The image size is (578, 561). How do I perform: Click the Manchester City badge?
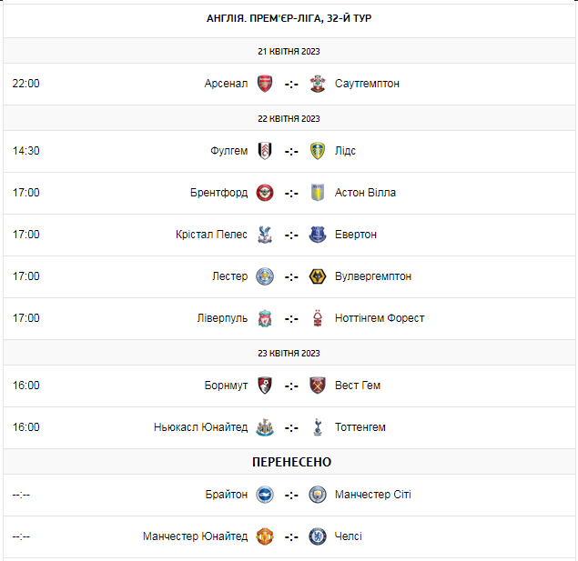[318, 495]
